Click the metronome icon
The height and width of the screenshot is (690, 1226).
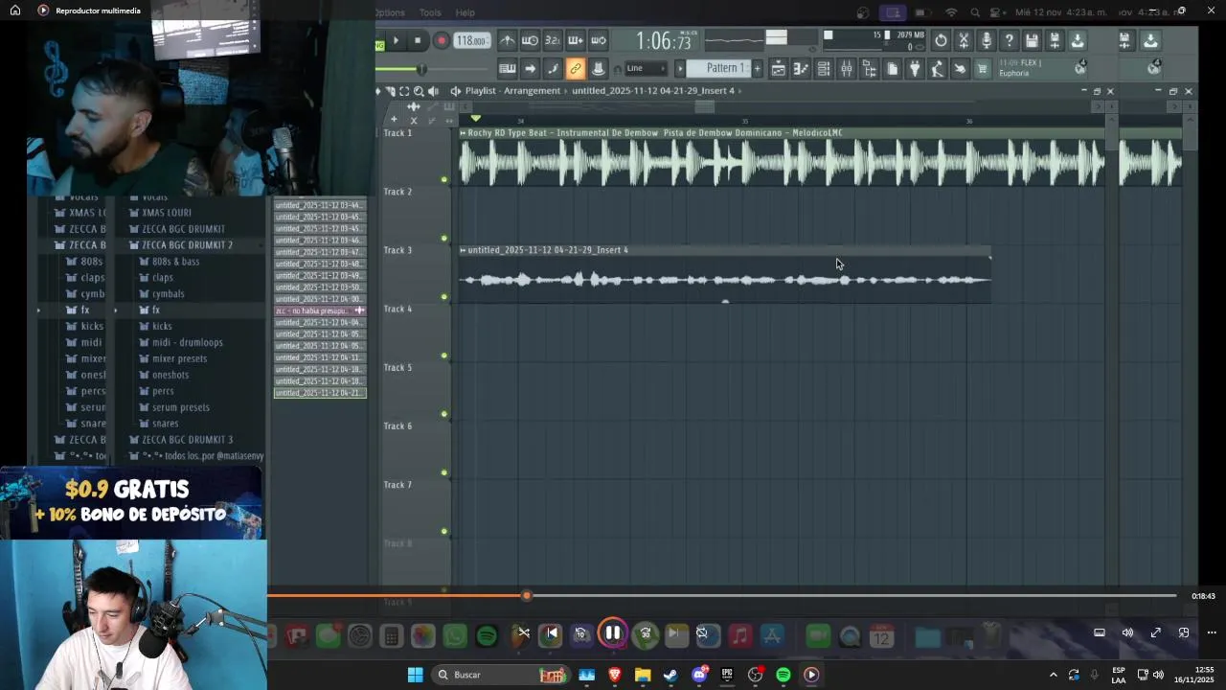(507, 40)
